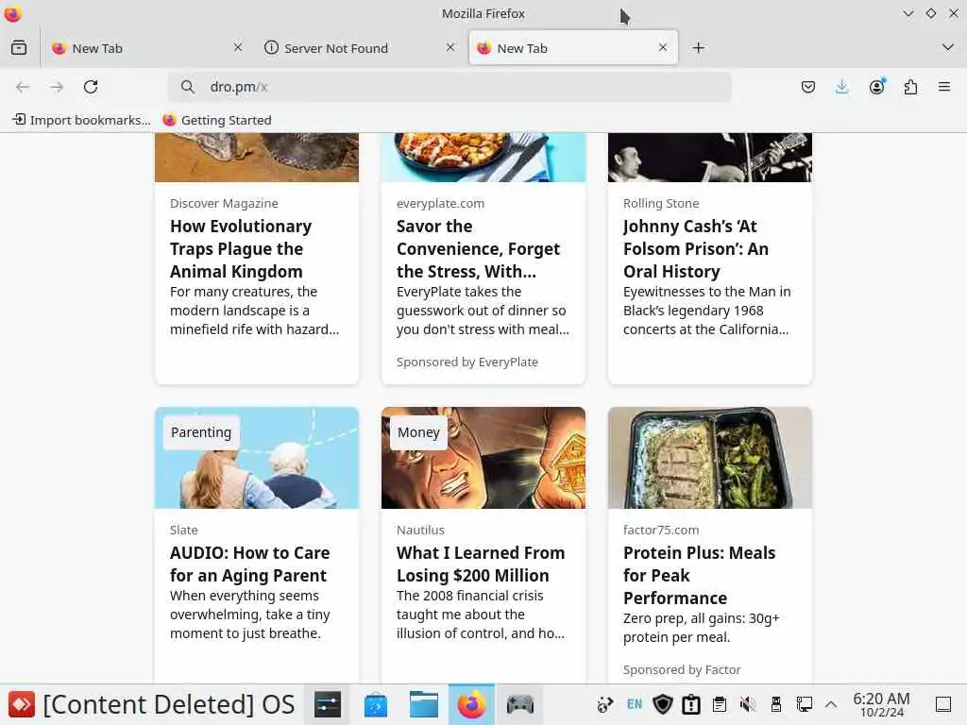Click the Firefox taskbar icon
967x725 pixels.
(472, 704)
